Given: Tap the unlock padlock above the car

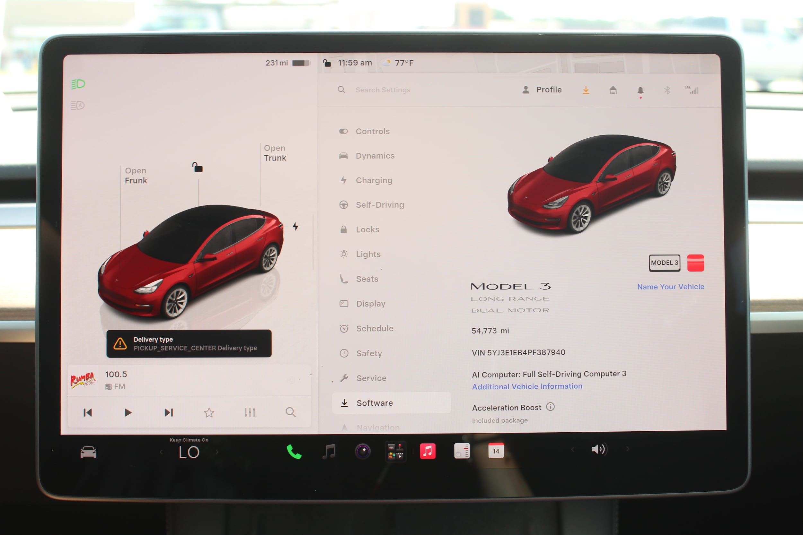Looking at the screenshot, I should 197,168.
